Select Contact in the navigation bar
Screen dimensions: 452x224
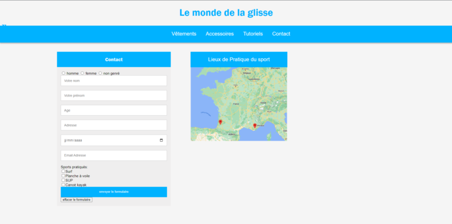(281, 34)
